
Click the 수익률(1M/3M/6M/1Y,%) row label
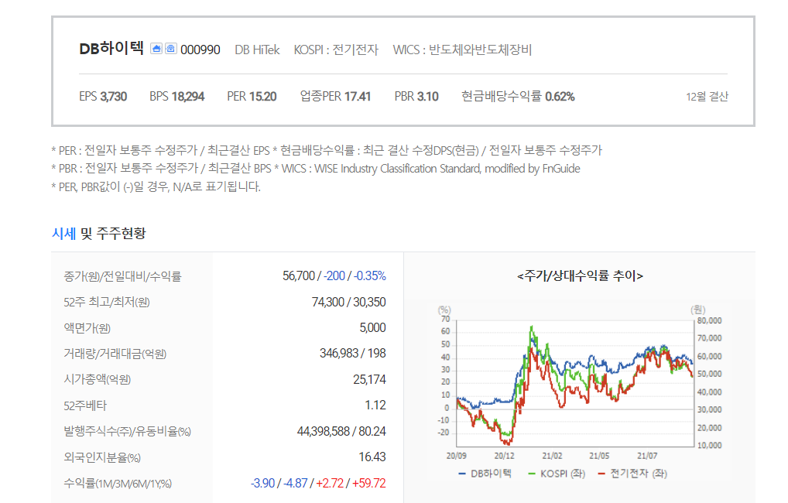click(118, 484)
